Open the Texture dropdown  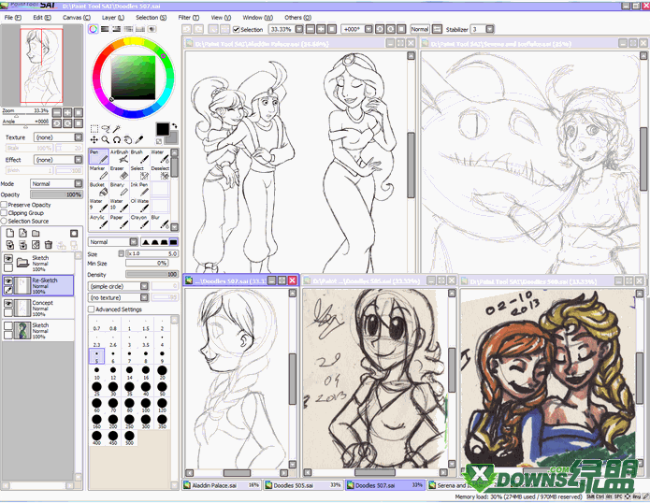pos(58,137)
